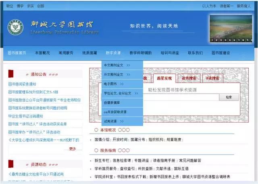The width and height of the screenshot is (258, 184).
Task: Click the 知识世界,阅读天地 slogan text
Action: point(154,26)
